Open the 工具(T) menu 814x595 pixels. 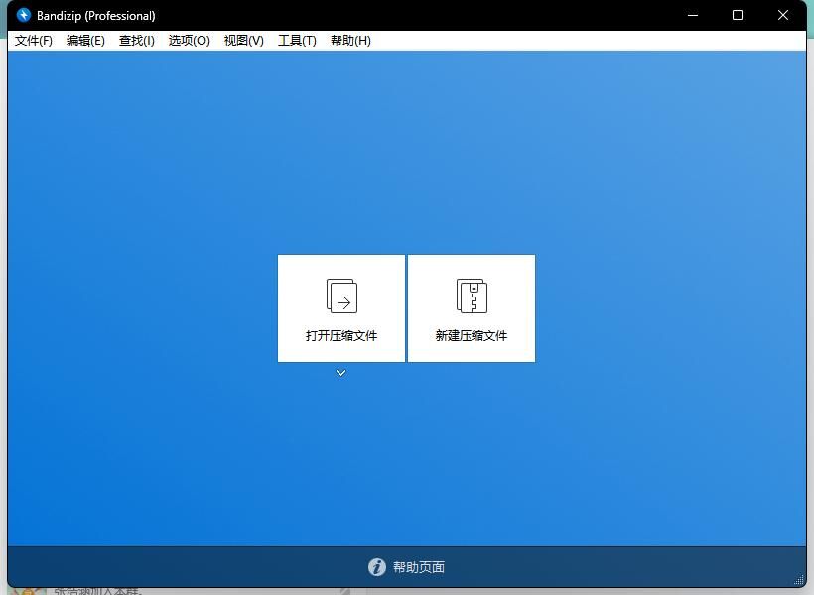pos(297,41)
